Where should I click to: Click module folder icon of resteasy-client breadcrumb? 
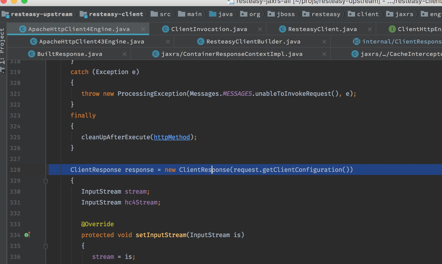pos(83,14)
